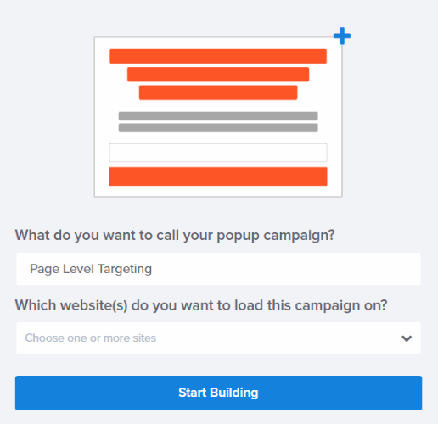Click the chevron arrow of the sites selector
The image size is (438, 424).
coord(407,338)
